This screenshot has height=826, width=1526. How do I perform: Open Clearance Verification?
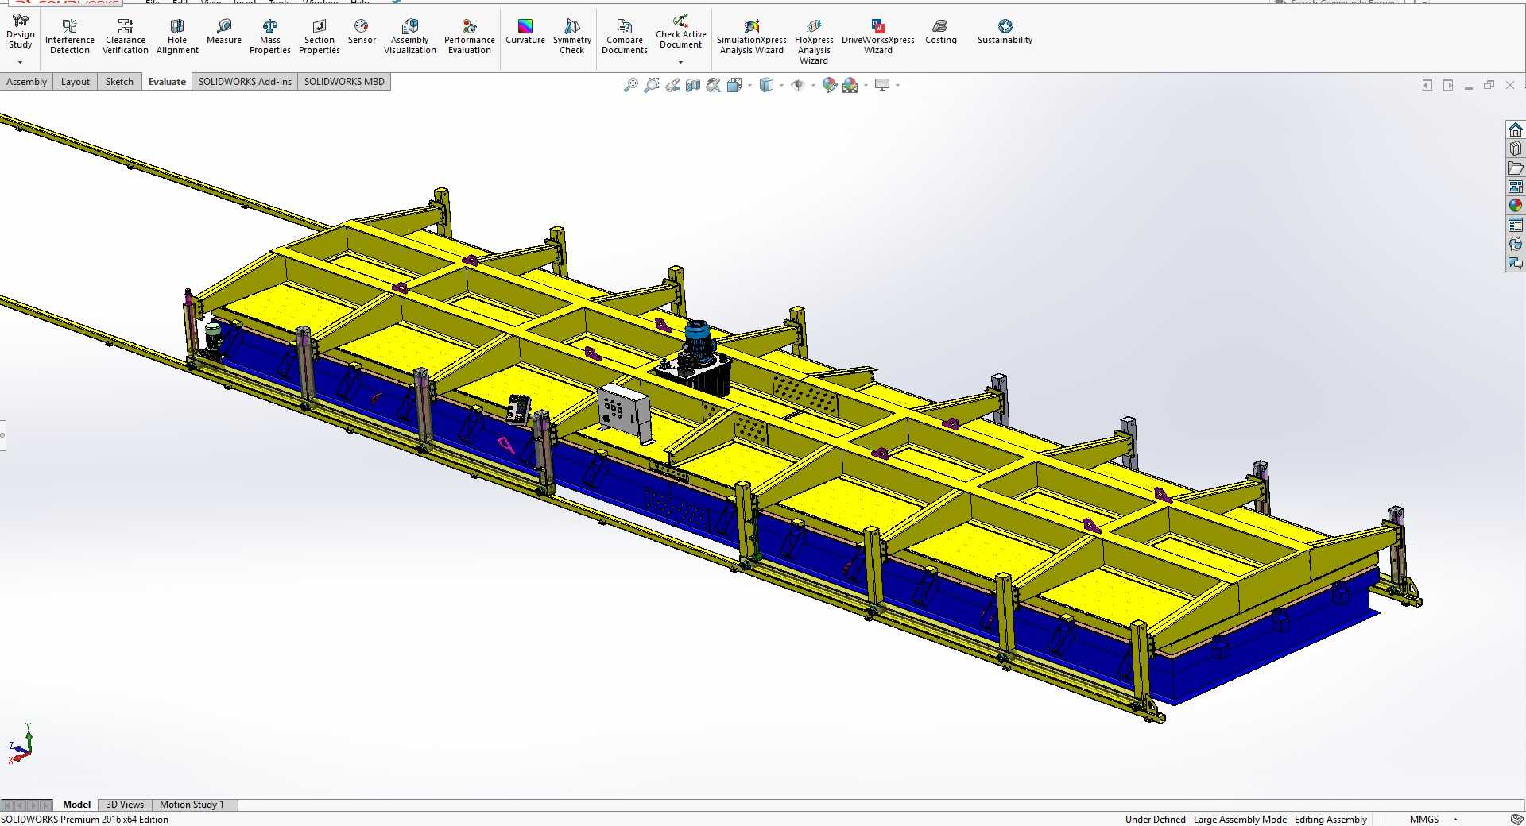pyautogui.click(x=125, y=37)
